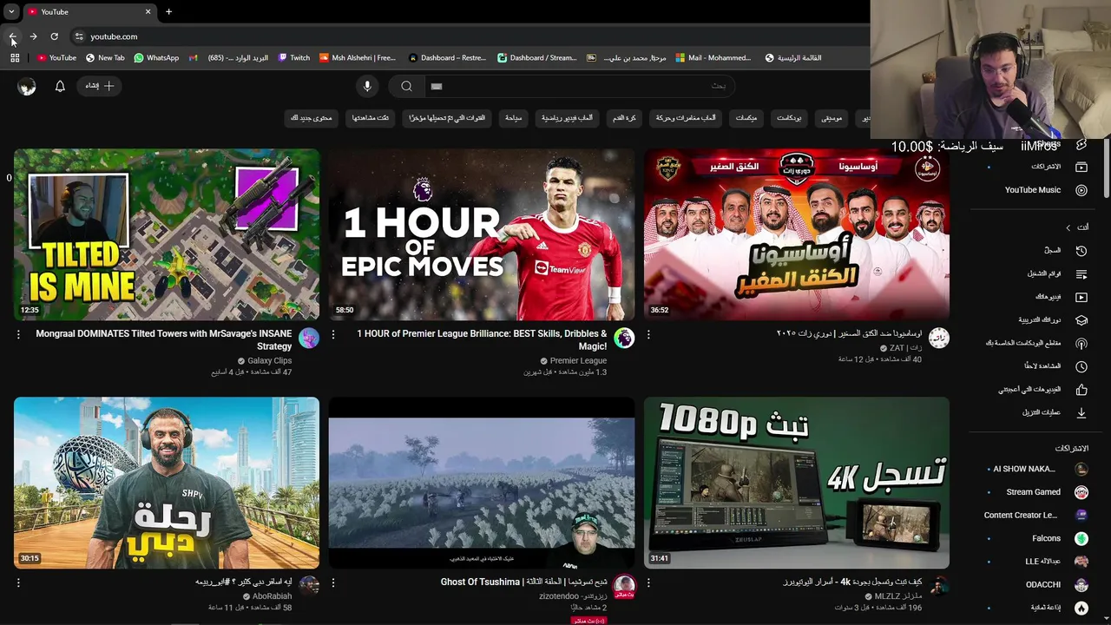Select the Mixes filter chip
The height and width of the screenshot is (625, 1111).
(746, 117)
